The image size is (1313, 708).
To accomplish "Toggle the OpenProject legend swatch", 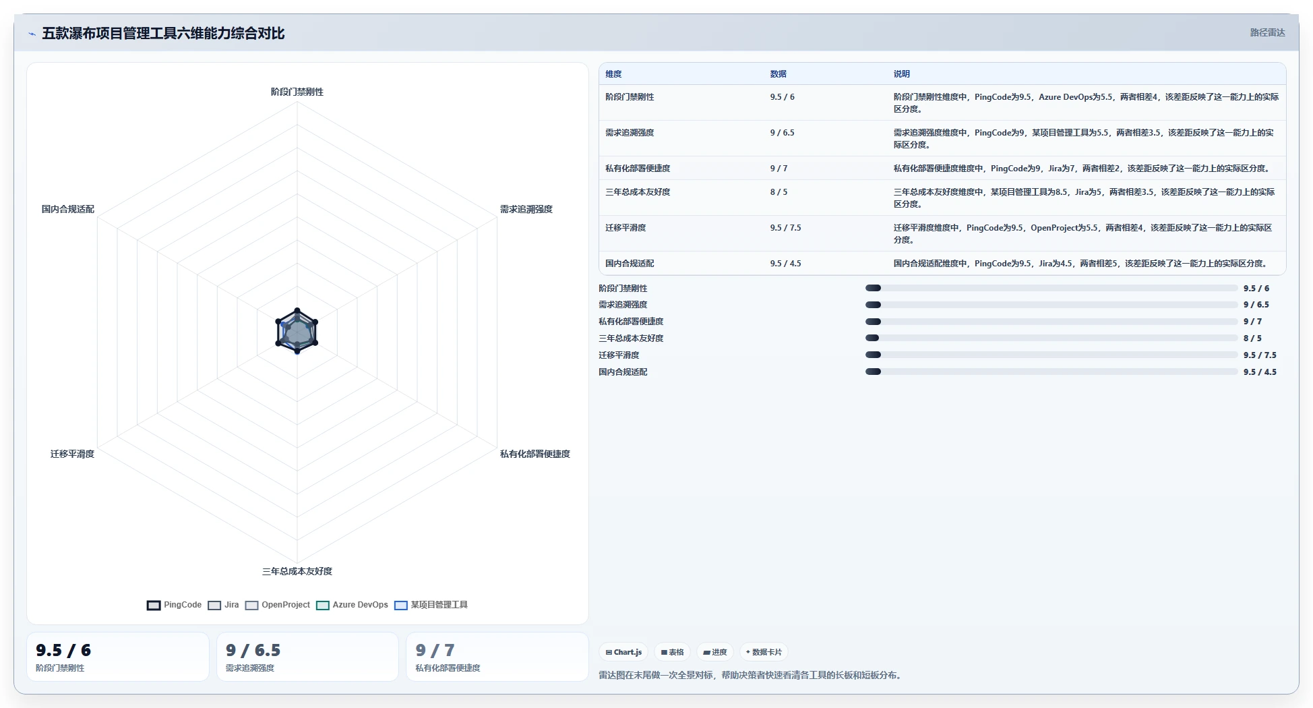I will 252,606.
